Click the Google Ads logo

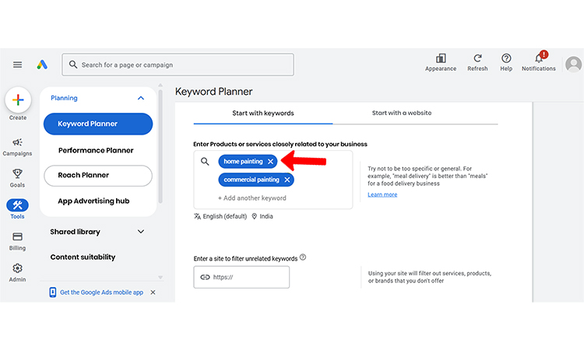tap(42, 65)
